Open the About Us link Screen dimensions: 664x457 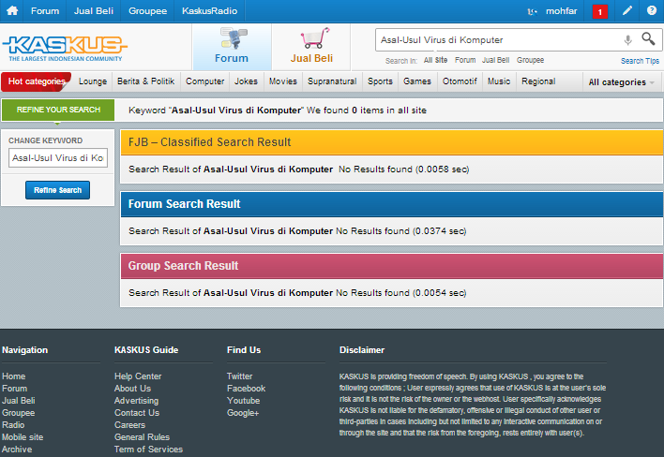(132, 389)
